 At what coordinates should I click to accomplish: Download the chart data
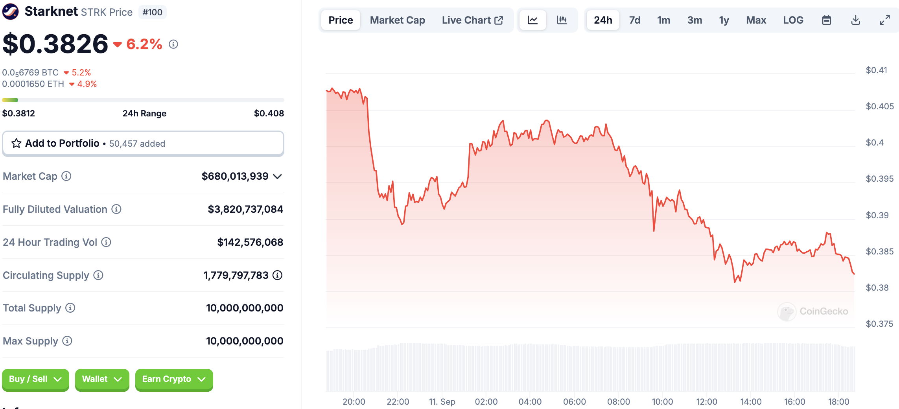[856, 20]
